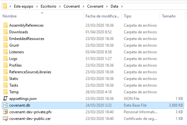Click Data Base File type cell
Viewport: 187px width, 125px height.
coord(135,105)
